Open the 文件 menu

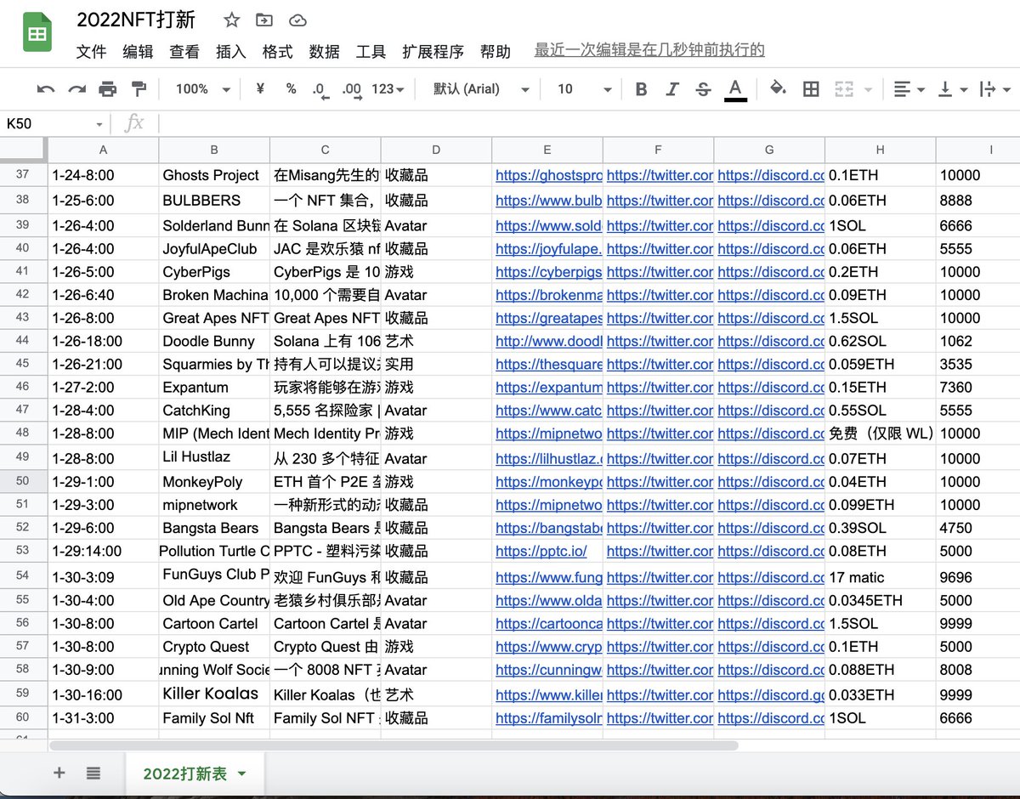coord(92,52)
